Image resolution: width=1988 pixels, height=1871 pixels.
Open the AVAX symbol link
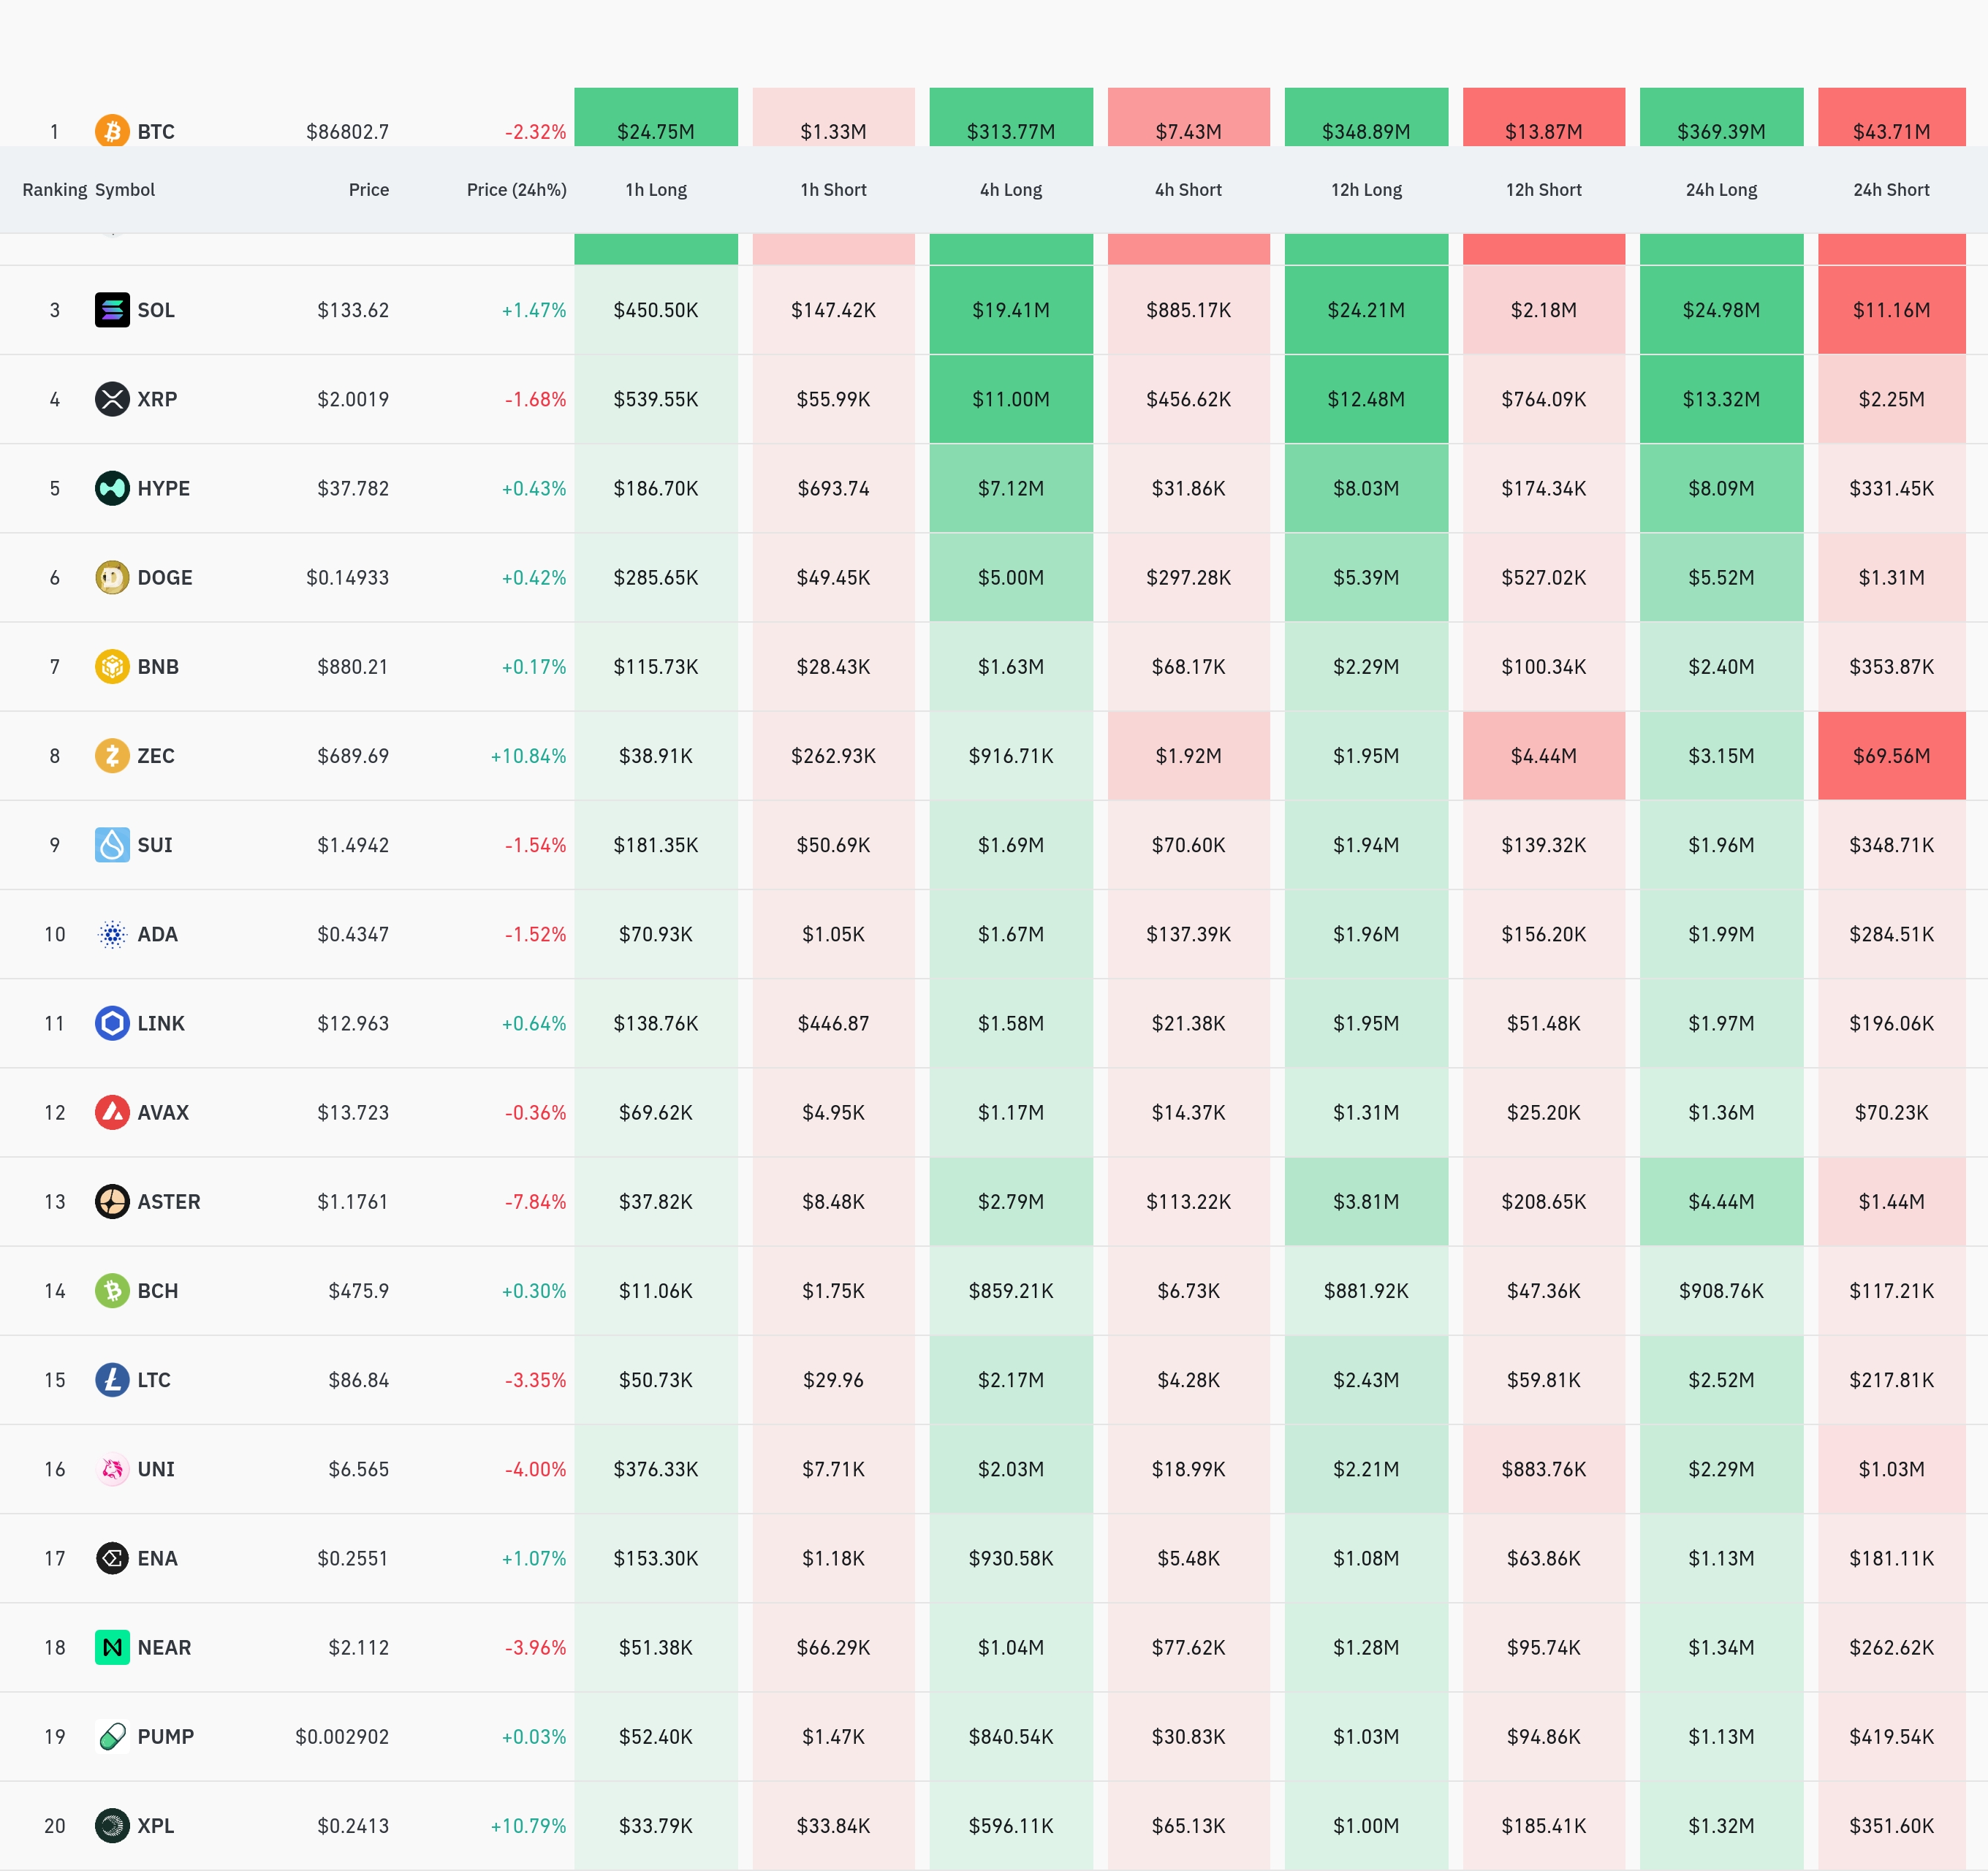162,1112
